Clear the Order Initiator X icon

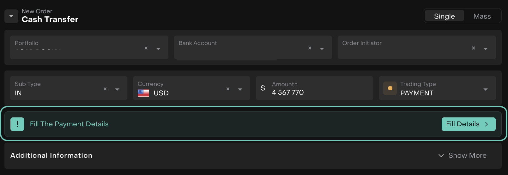[x=473, y=48]
